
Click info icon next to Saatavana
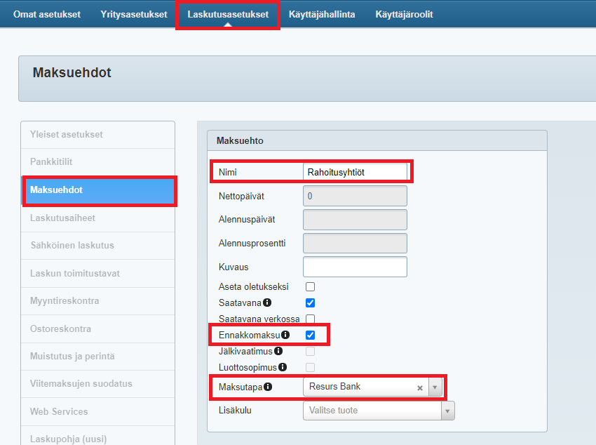267,303
